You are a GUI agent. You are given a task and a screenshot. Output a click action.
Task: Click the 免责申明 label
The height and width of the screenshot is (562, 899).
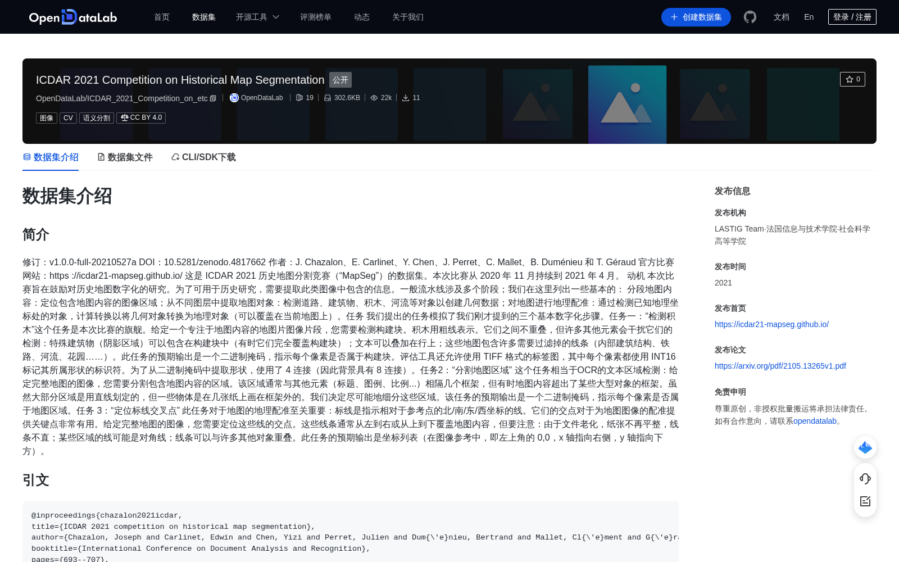coord(730,392)
